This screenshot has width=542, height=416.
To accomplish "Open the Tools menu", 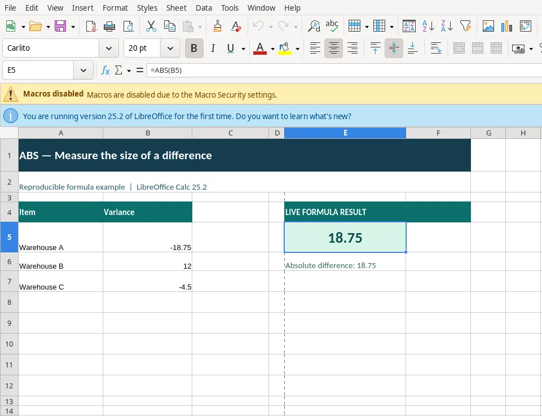I will click(x=230, y=8).
